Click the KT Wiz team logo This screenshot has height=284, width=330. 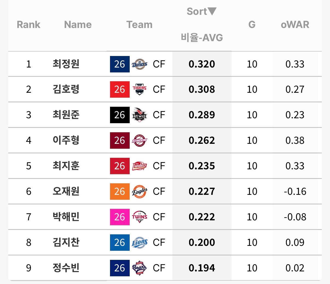[139, 115]
